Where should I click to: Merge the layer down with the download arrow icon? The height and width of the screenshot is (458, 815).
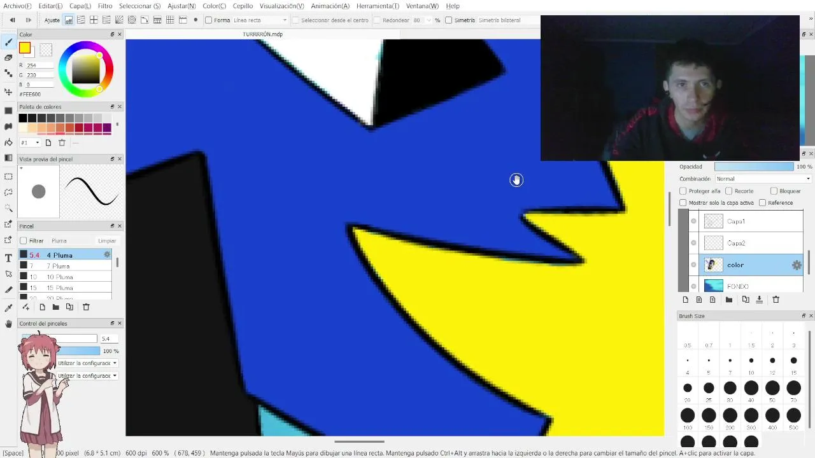759,300
